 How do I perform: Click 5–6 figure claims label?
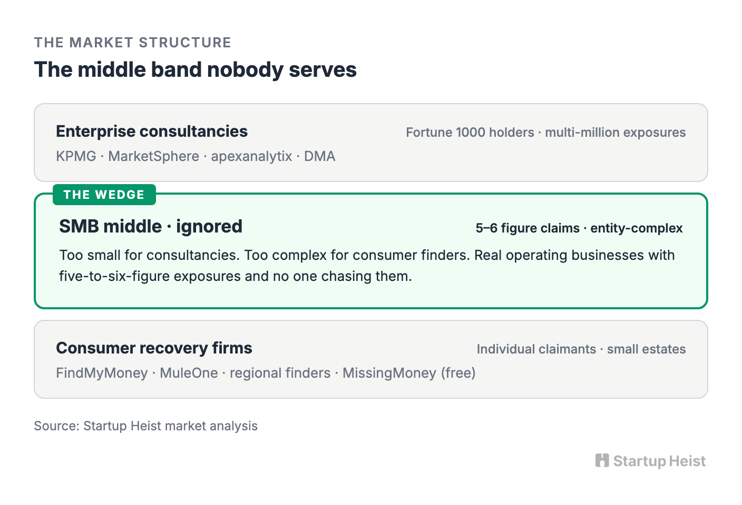(x=528, y=228)
